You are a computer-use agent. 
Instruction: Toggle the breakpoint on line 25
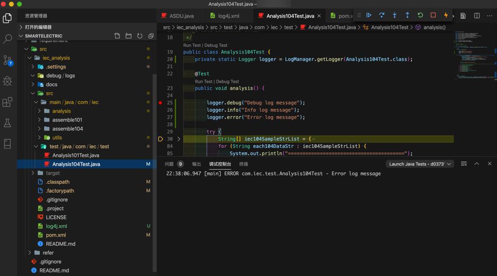click(x=161, y=103)
